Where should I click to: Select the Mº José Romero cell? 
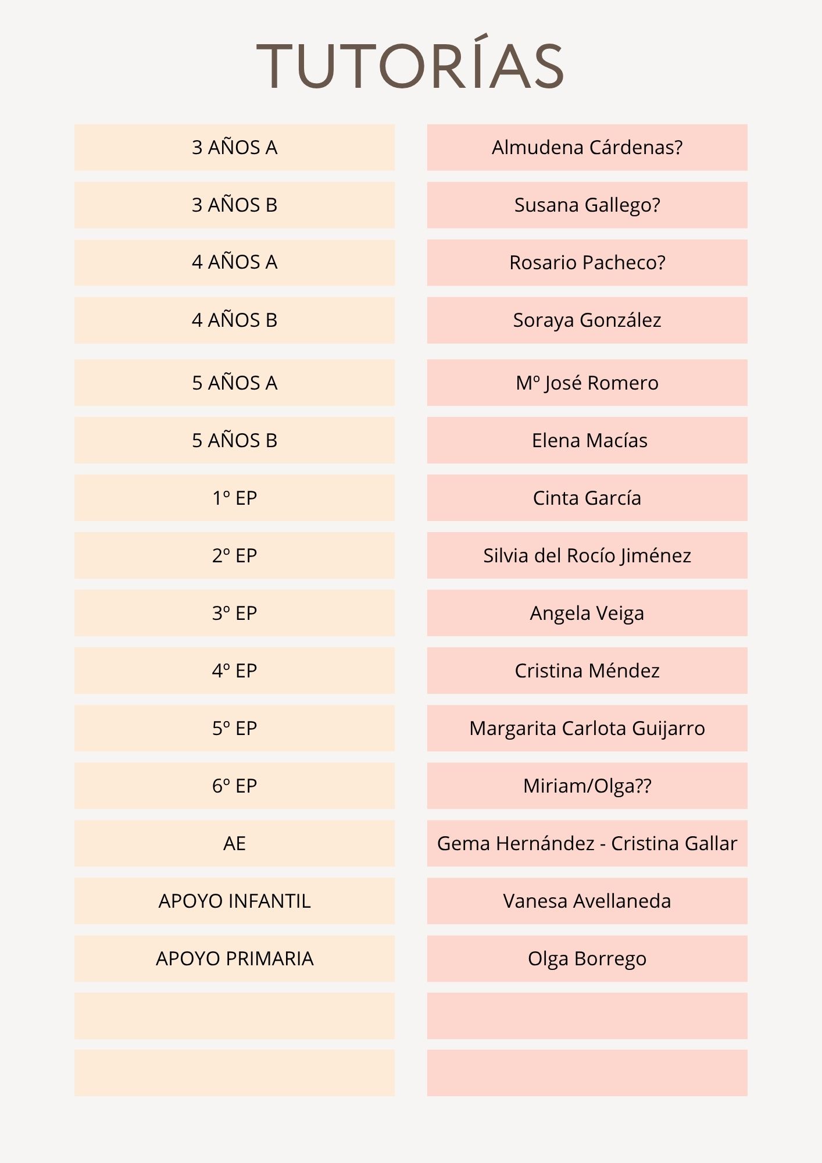click(x=587, y=383)
